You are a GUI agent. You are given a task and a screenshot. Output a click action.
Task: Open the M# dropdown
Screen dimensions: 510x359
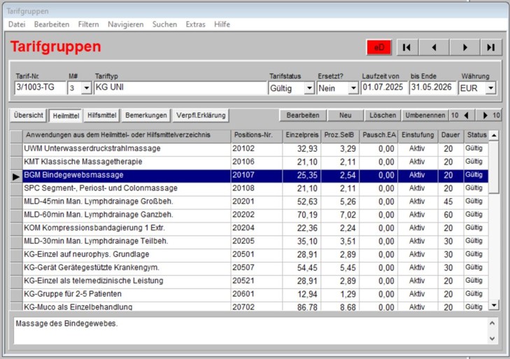click(86, 88)
